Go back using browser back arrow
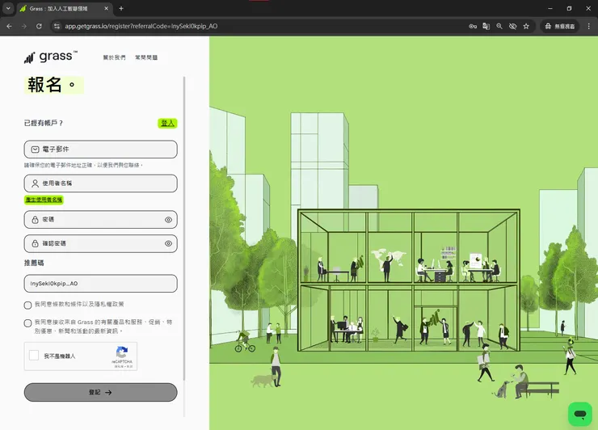This screenshot has width=598, height=430. [9, 27]
